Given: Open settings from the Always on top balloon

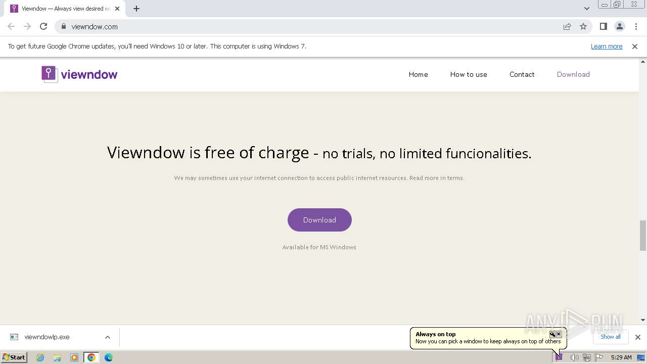Looking at the screenshot, I should tap(552, 334).
